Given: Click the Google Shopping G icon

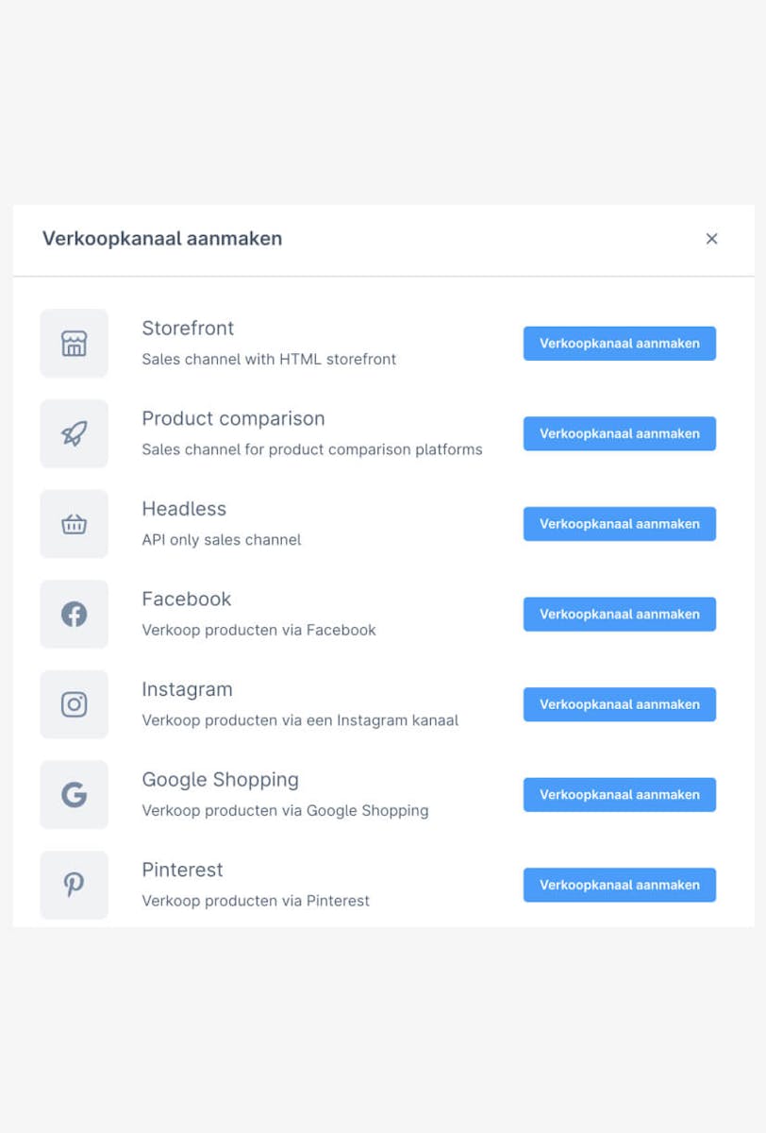Looking at the screenshot, I should pos(74,794).
